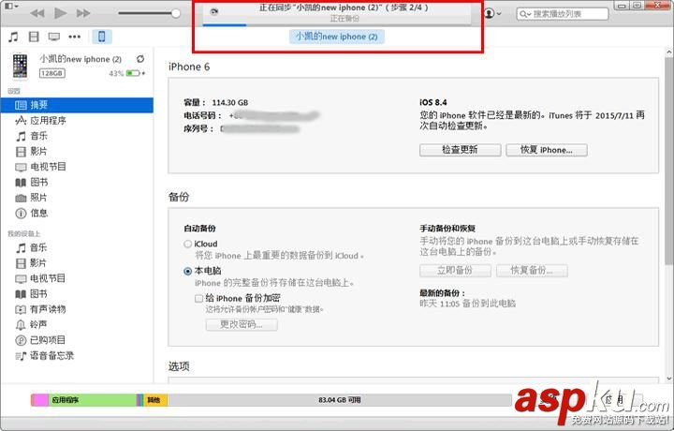The height and width of the screenshot is (431, 674).
Task: Click the 恢复 iPhone... button
Action: [x=547, y=150]
